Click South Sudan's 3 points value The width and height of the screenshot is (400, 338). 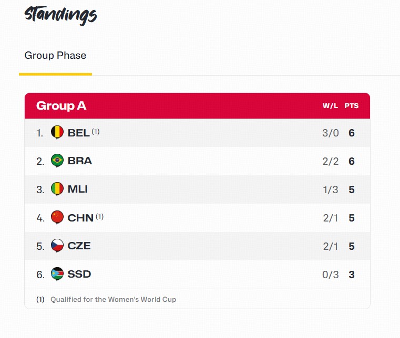pyautogui.click(x=352, y=275)
